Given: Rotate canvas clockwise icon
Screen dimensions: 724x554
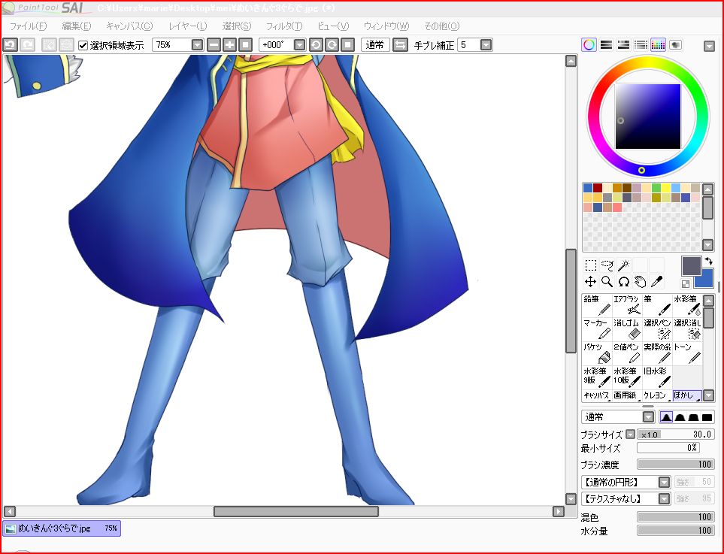Looking at the screenshot, I should (332, 45).
